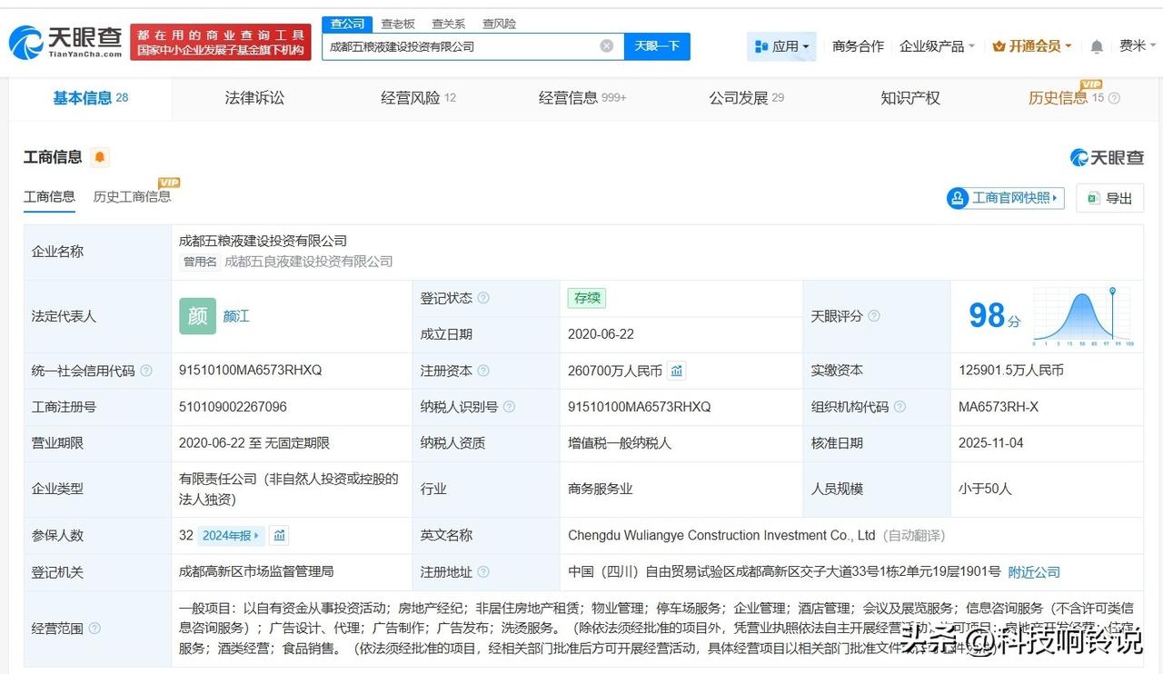1163x674 pixels.
Task: Switch to the 历史信息 VIP tab
Action: (1058, 98)
